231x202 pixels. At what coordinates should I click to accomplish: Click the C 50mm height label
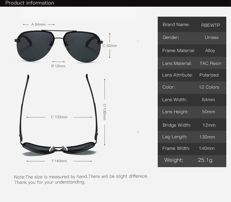tap(110, 46)
